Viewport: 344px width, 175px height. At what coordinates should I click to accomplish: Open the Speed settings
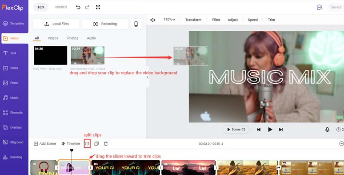pyautogui.click(x=253, y=20)
